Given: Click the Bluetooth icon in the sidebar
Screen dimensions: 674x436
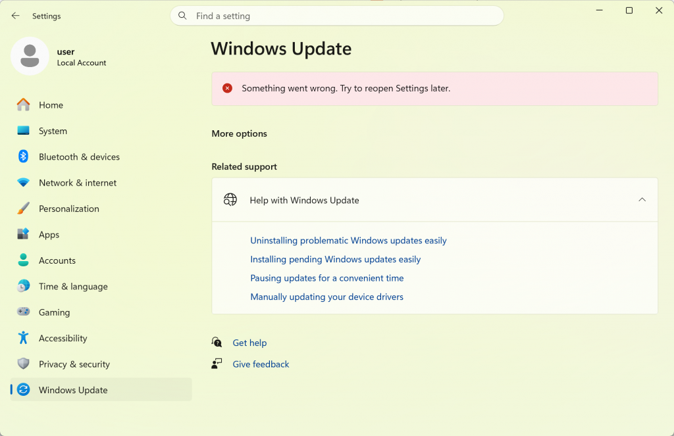Looking at the screenshot, I should tap(23, 157).
